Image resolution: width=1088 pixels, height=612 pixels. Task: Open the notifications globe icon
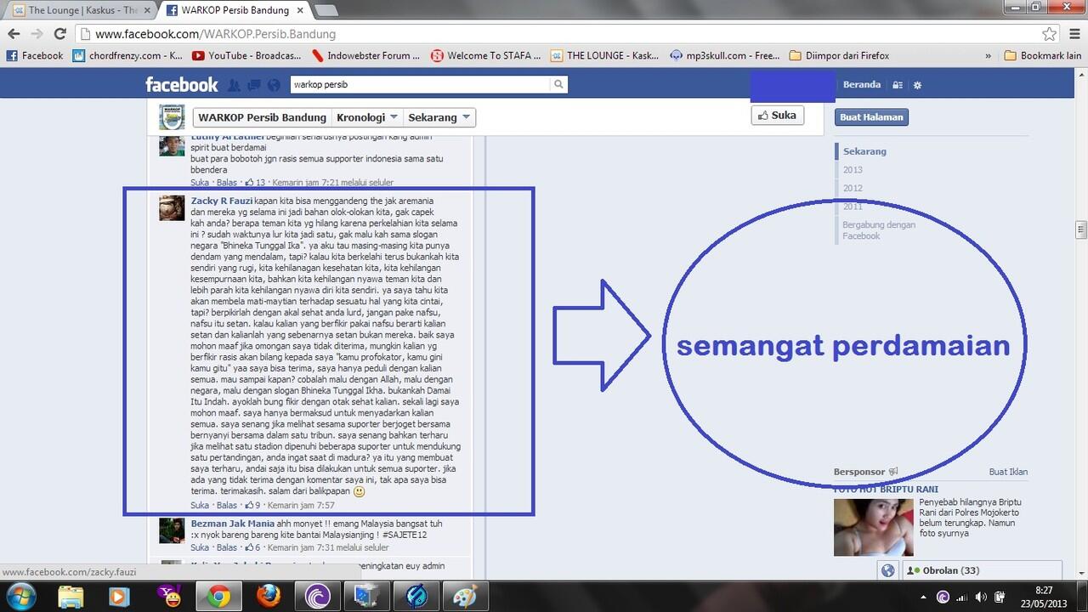273,85
